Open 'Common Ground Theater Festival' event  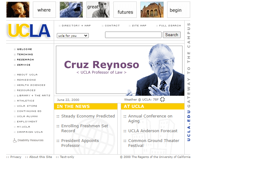(154, 143)
